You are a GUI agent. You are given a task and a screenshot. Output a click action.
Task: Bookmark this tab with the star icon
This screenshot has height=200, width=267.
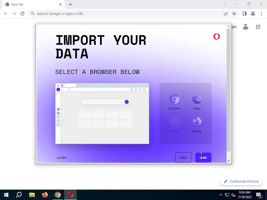(x=234, y=14)
